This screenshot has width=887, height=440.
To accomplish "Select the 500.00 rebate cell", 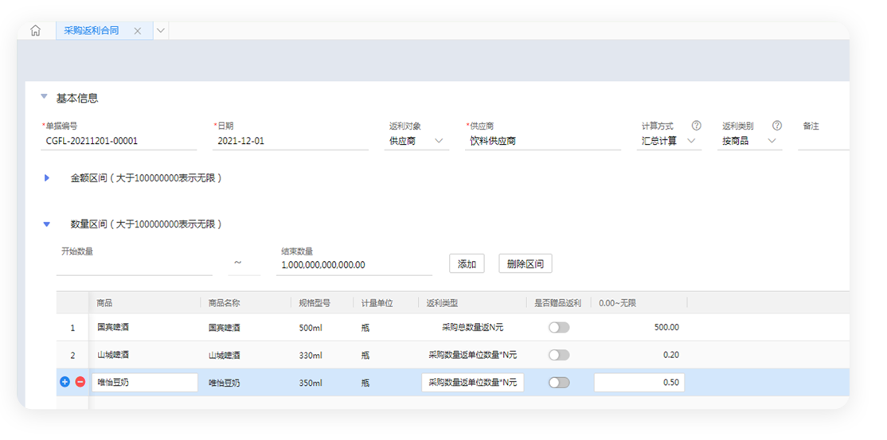I will coord(639,328).
